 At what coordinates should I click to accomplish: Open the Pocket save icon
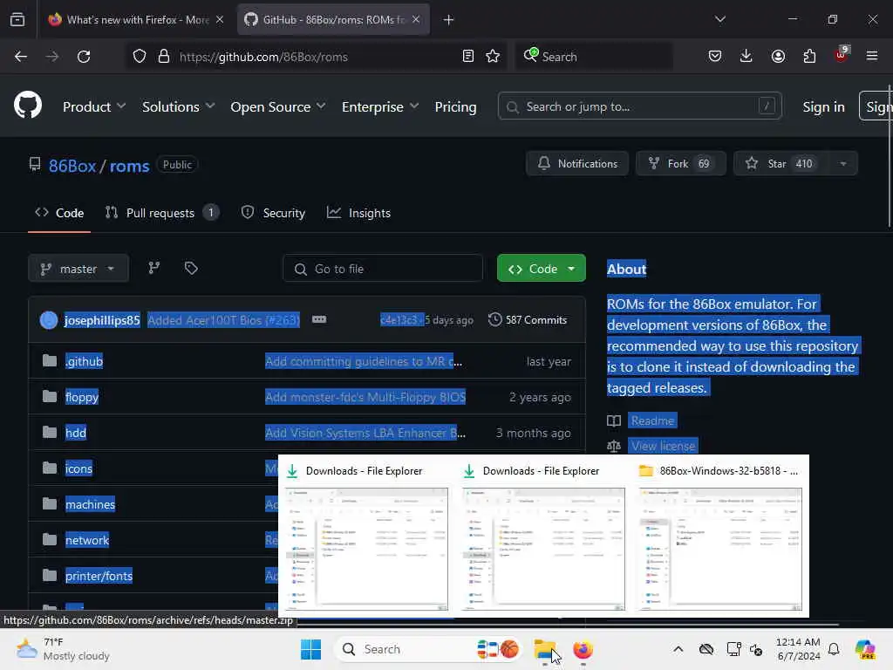coord(715,57)
